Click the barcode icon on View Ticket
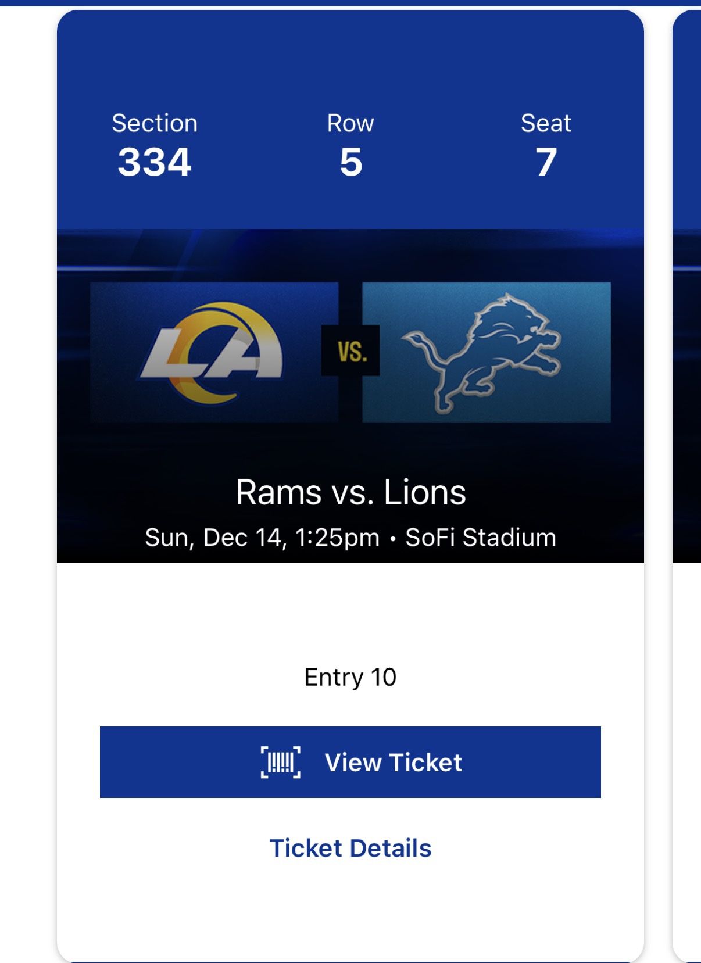This screenshot has height=963, width=701. (x=281, y=762)
